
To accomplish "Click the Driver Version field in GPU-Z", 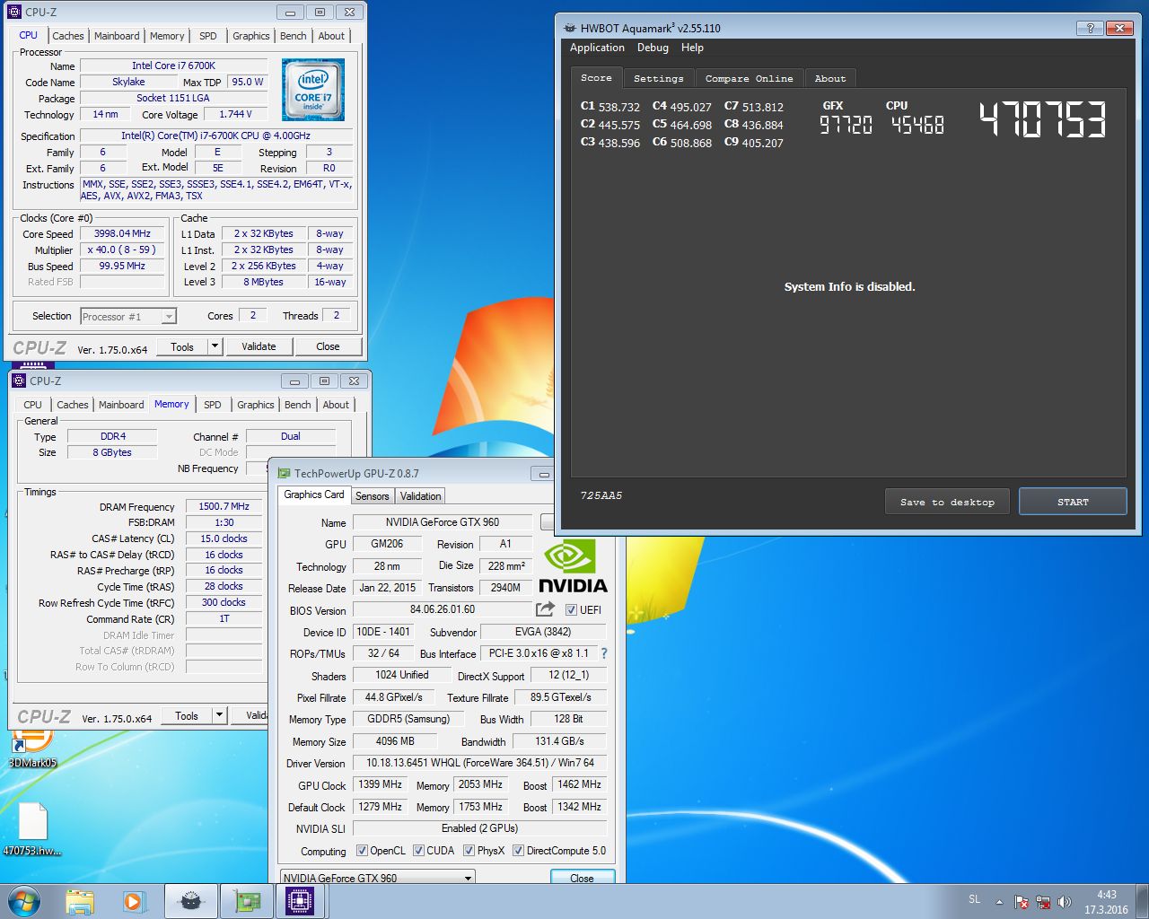I will coord(480,763).
